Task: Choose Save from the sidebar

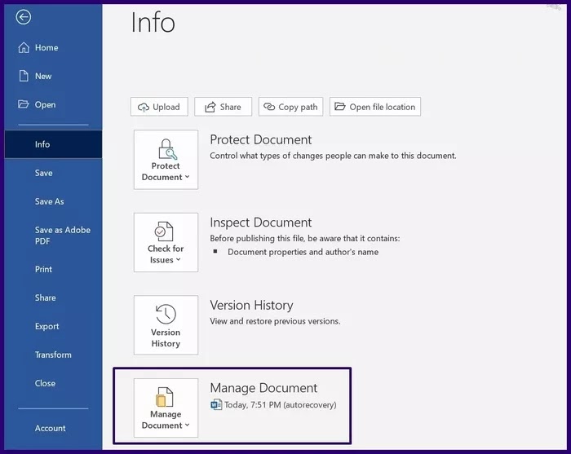Action: coord(53,173)
